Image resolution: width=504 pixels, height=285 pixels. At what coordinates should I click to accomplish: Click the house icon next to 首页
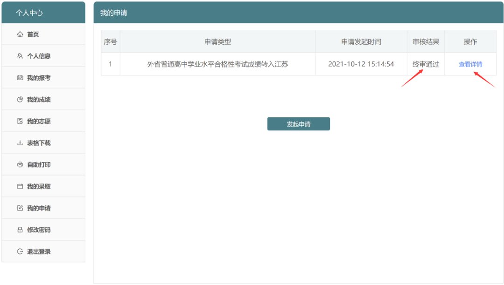pyautogui.click(x=20, y=34)
